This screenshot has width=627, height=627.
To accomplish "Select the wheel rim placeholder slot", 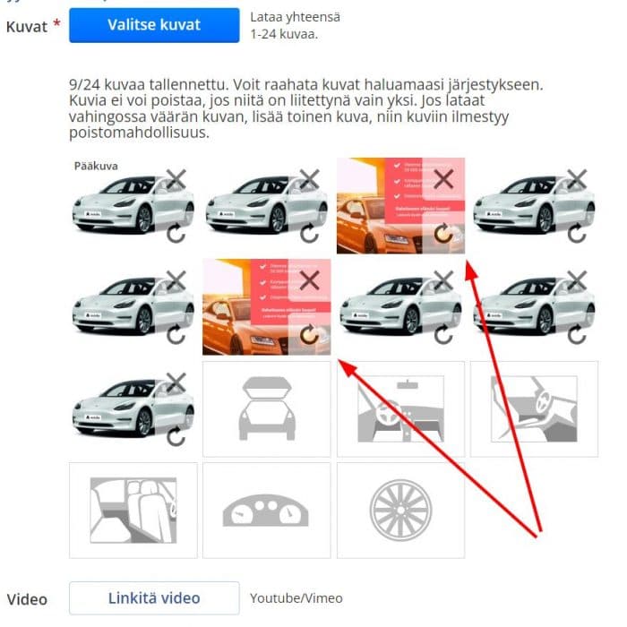I will click(400, 511).
